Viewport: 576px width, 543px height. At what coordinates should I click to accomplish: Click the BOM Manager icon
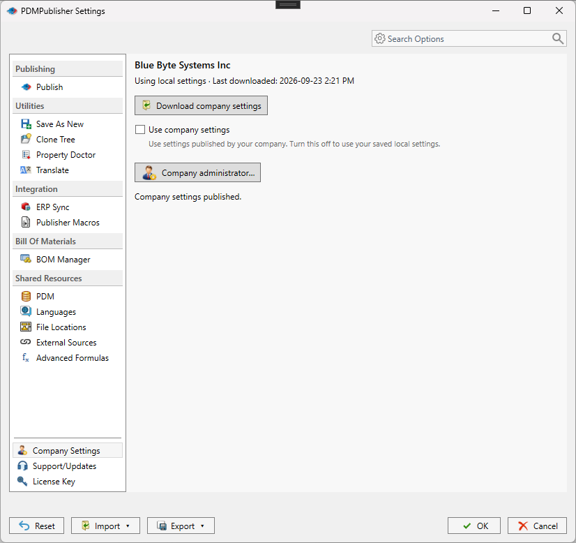click(x=26, y=259)
